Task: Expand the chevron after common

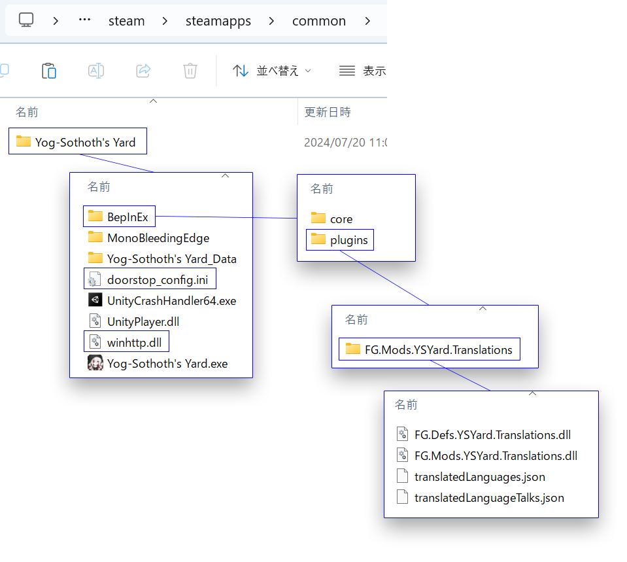Action: click(x=367, y=21)
